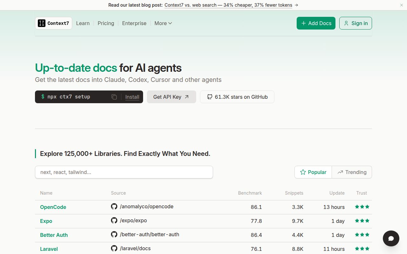Click Get API Key button
Image resolution: width=407 pixels, height=254 pixels.
[171, 97]
